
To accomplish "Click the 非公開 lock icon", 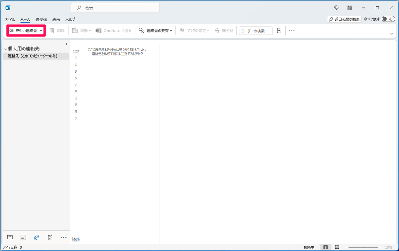I will (217, 31).
